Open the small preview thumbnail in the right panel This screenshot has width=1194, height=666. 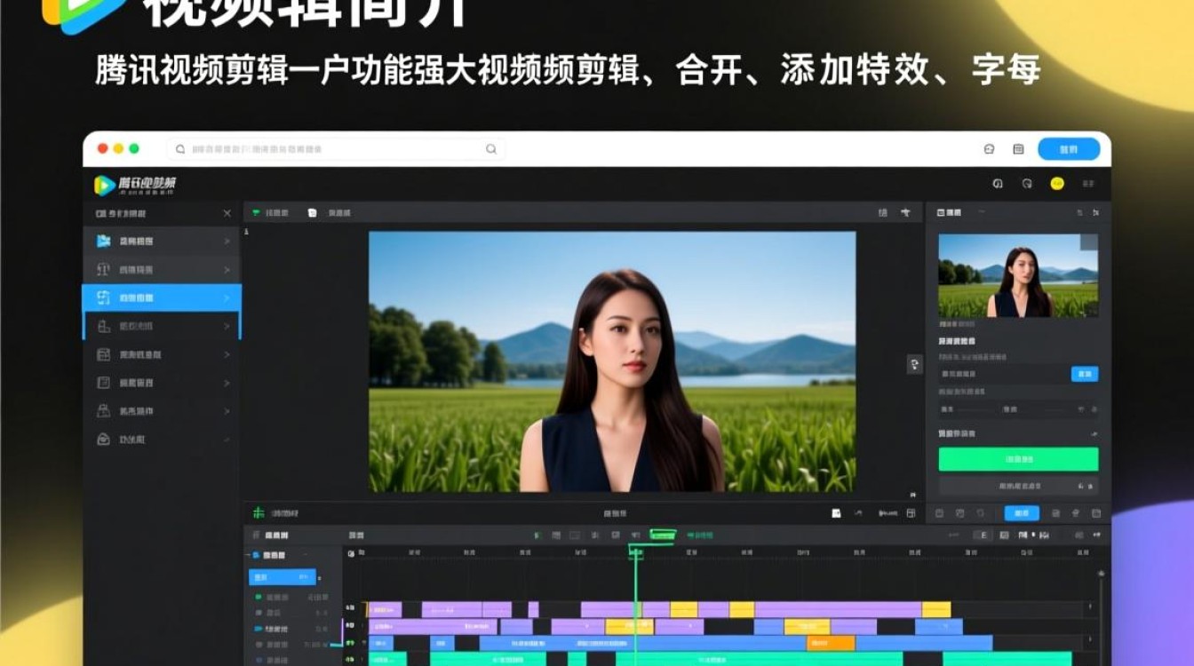tap(1018, 275)
